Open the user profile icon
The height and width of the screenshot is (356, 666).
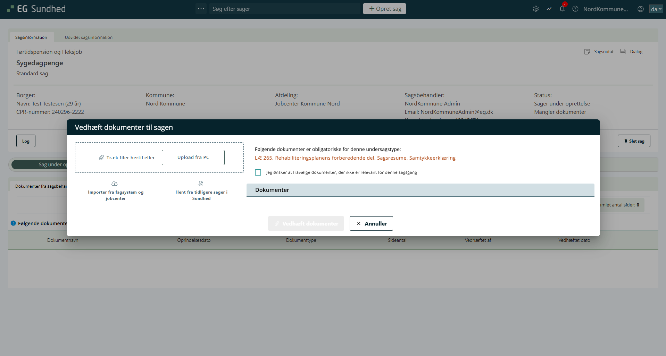(x=641, y=9)
